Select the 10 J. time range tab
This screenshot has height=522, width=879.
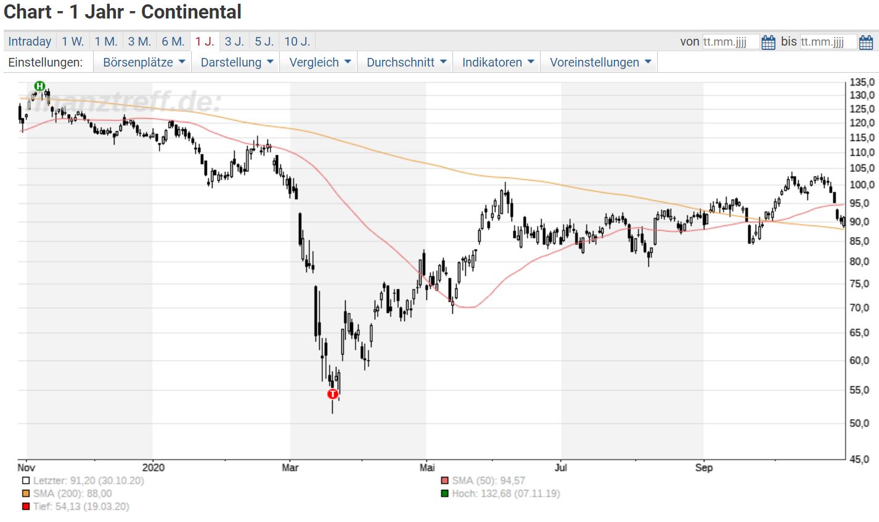(297, 41)
